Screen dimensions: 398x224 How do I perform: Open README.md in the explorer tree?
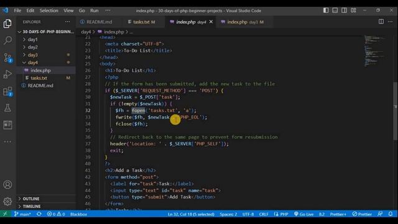40,85
